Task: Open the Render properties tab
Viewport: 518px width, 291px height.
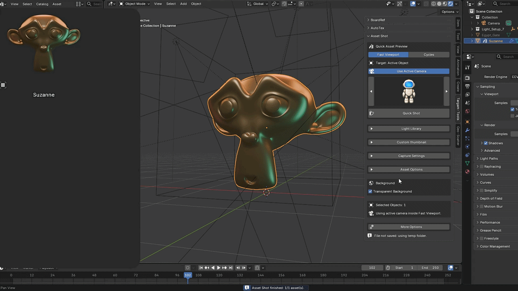Action: pyautogui.click(x=467, y=78)
